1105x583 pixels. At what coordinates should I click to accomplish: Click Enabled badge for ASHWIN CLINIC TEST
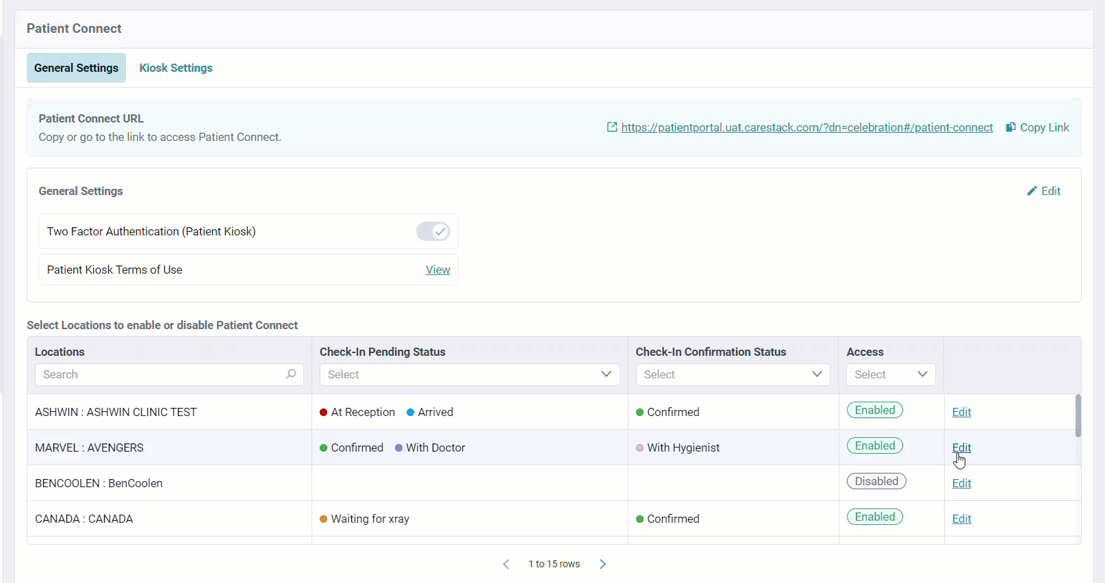click(x=874, y=411)
